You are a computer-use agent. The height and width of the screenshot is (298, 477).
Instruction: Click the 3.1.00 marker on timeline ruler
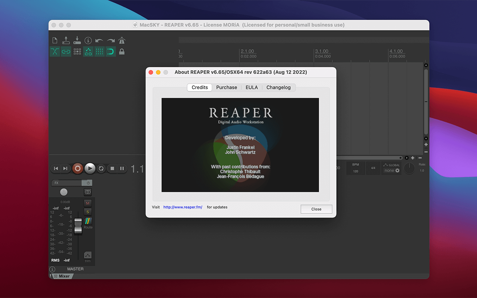click(x=322, y=51)
